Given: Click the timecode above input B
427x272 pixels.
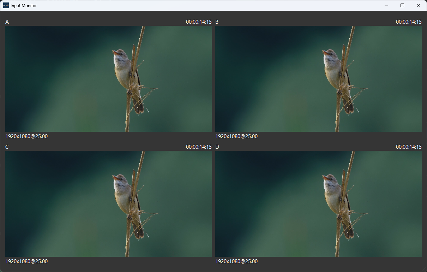Looking at the screenshot, I should tap(409, 22).
